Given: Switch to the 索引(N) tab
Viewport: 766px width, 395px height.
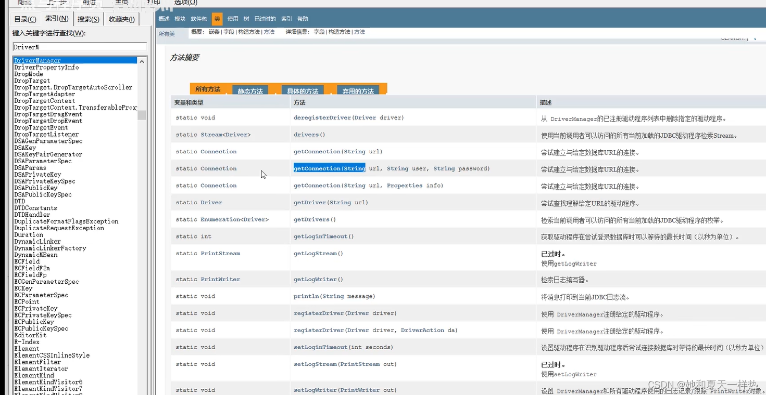Looking at the screenshot, I should 57,19.
